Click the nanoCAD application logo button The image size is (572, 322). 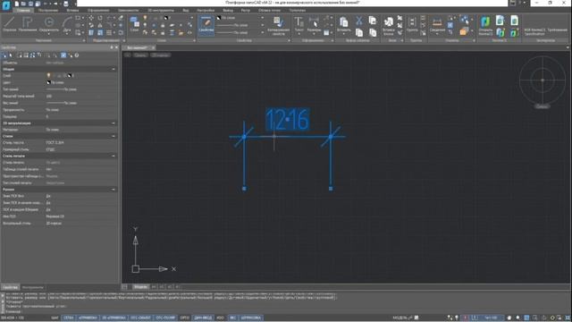click(6, 6)
